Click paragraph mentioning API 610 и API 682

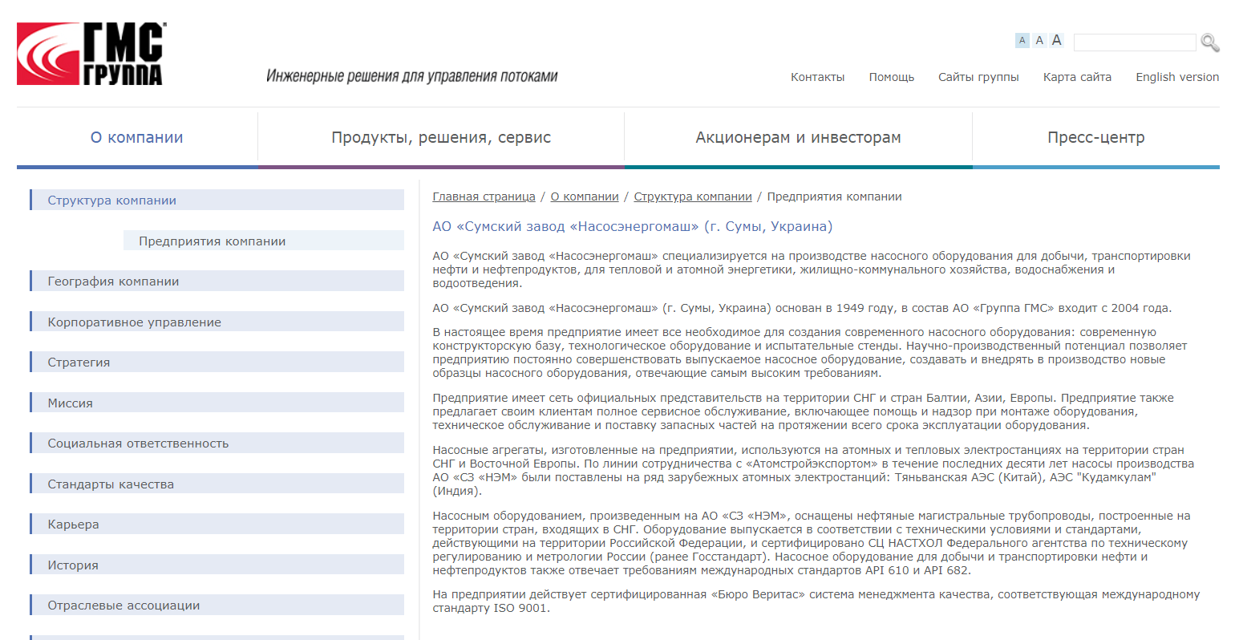[x=812, y=543]
